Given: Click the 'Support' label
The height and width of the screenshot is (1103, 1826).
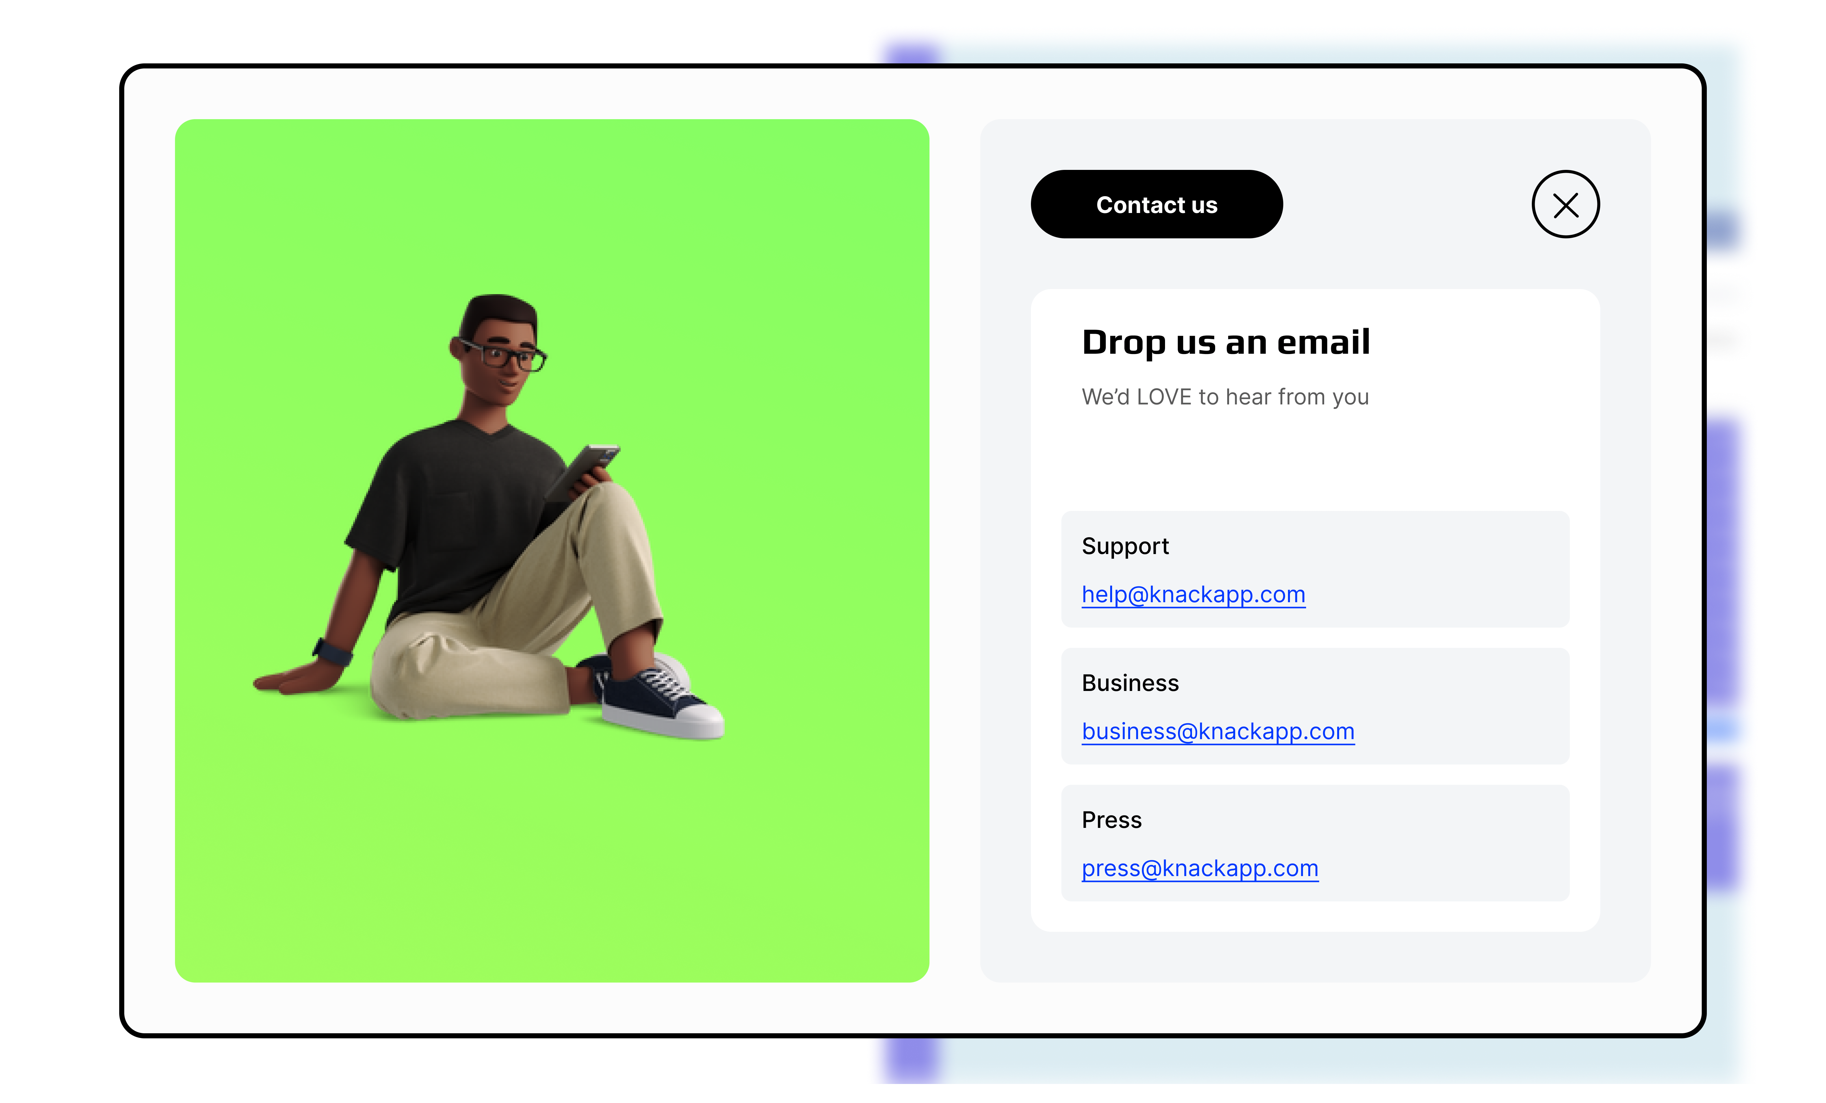Looking at the screenshot, I should point(1125,547).
